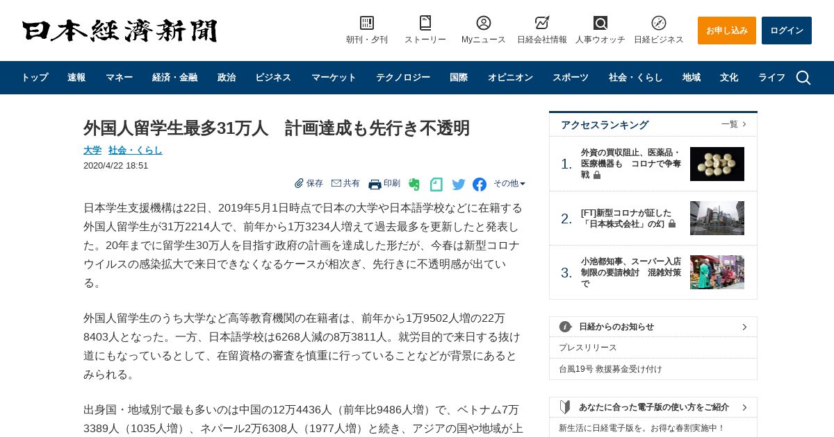Click the city street thumbnail for ranking item 2
The height and width of the screenshot is (437, 834).
pyautogui.click(x=717, y=218)
